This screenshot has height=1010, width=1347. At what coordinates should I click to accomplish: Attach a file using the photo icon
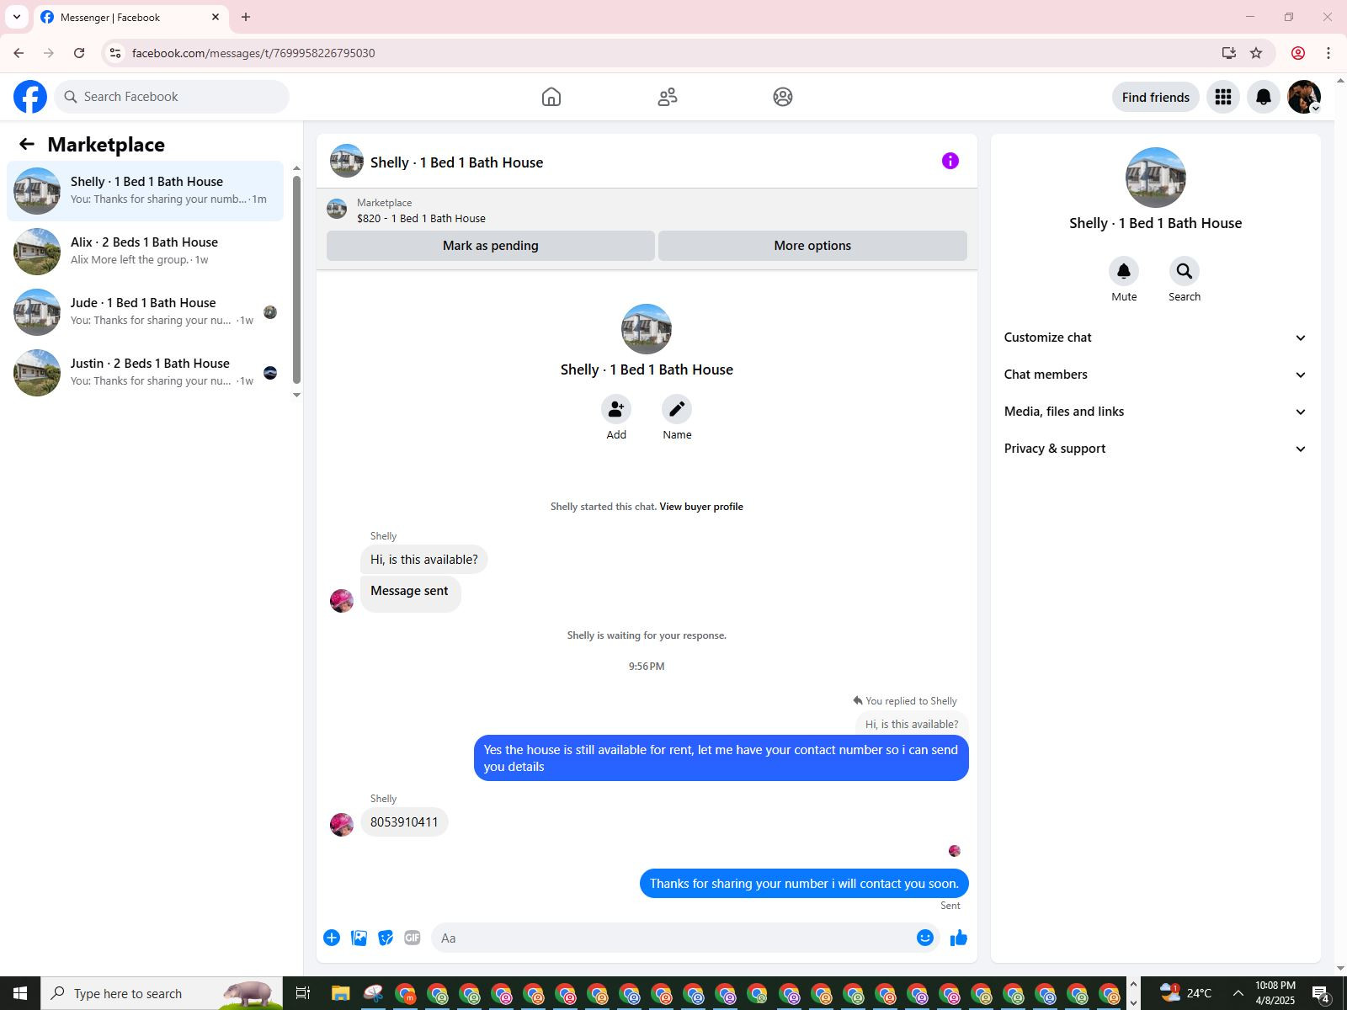[x=359, y=938]
